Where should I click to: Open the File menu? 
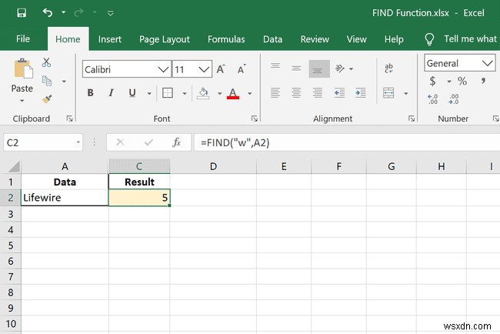point(23,39)
